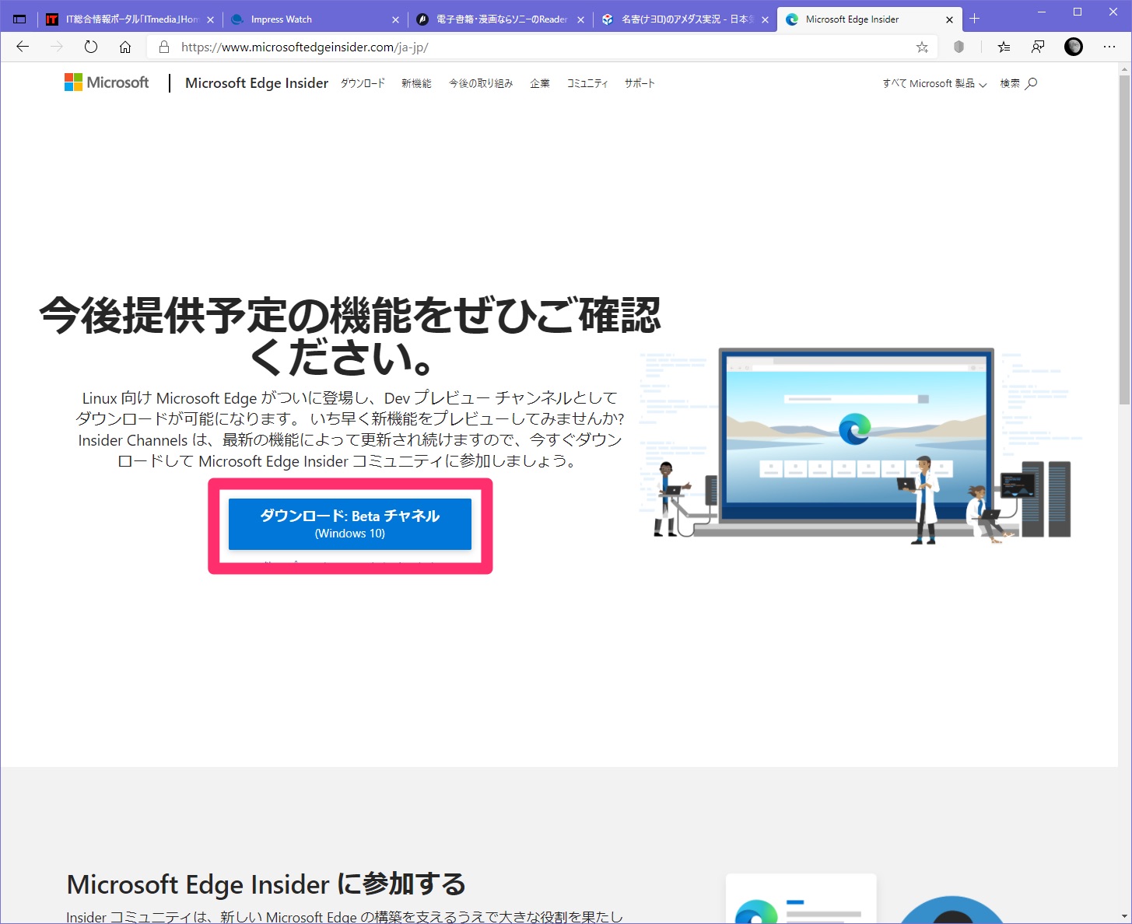Maximize the browser window
This screenshot has width=1132, height=924.
(1078, 12)
